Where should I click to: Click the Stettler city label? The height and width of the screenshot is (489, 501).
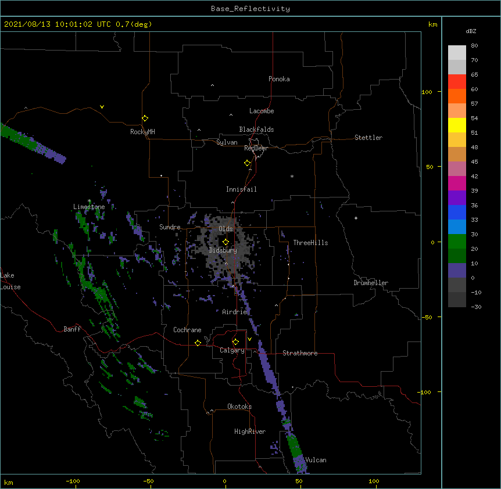pos(368,138)
